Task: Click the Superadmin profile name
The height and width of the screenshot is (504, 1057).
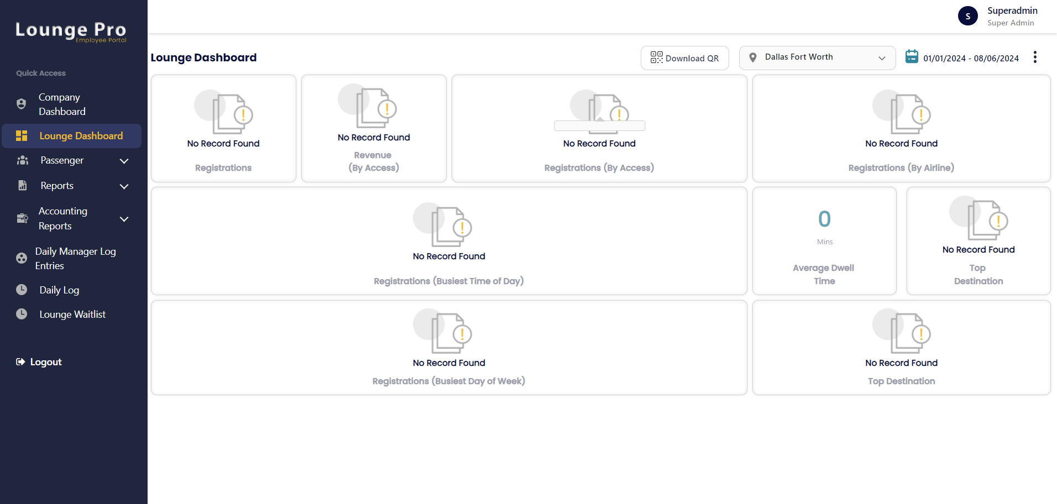Action: click(1012, 11)
